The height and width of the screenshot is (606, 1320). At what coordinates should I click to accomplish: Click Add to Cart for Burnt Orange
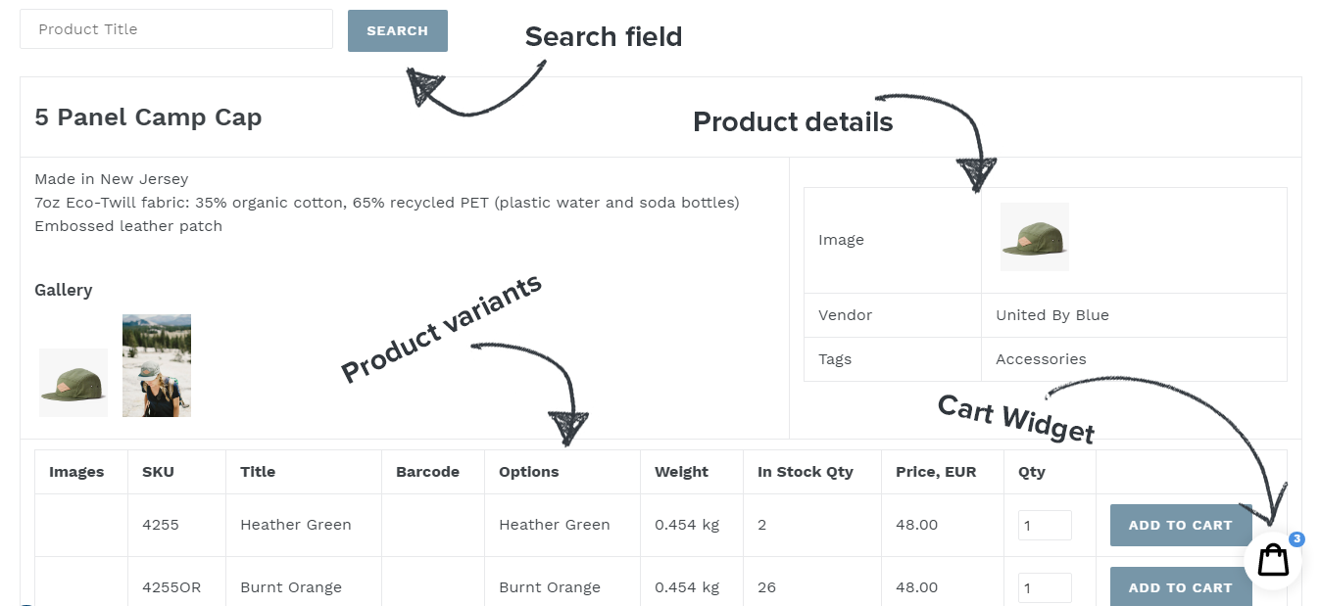click(x=1180, y=587)
